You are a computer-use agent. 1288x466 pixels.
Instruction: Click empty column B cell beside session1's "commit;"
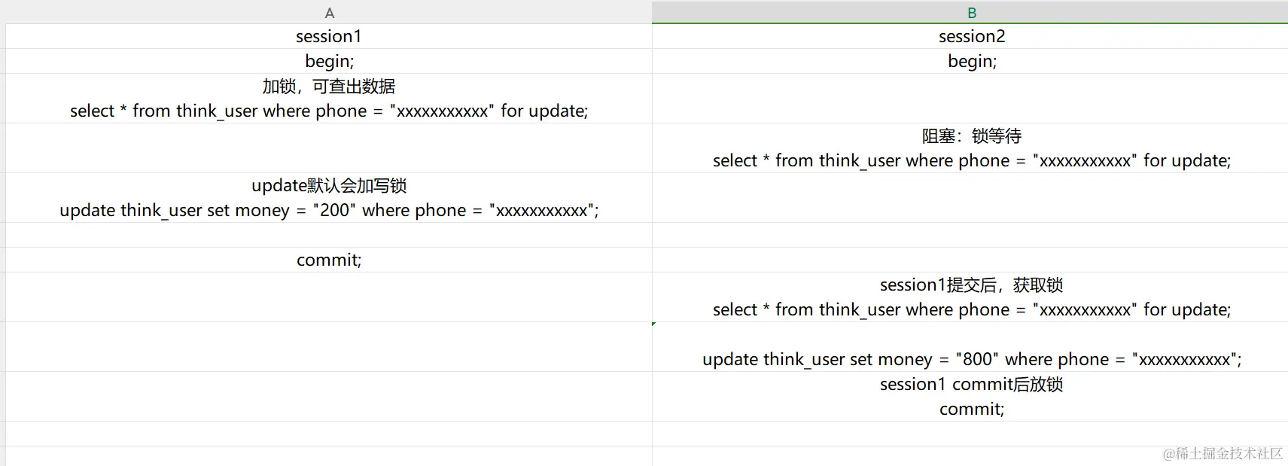click(971, 260)
